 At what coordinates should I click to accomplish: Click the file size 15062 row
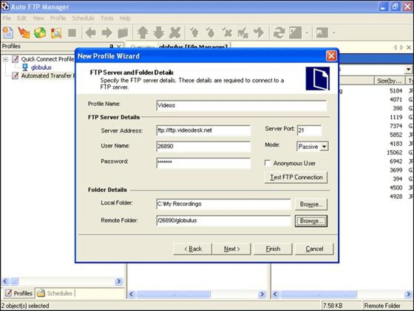click(x=395, y=152)
